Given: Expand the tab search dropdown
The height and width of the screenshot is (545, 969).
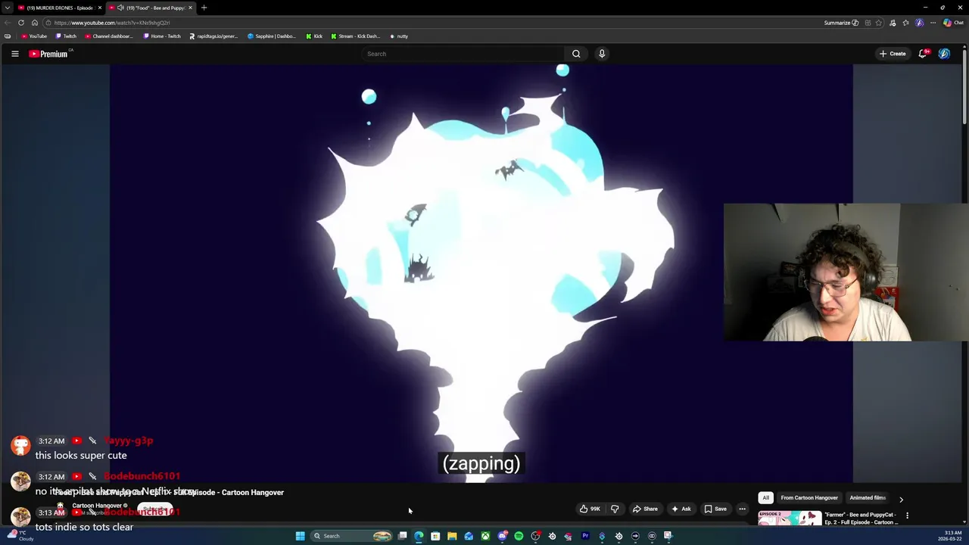Looking at the screenshot, I should click(7, 8).
